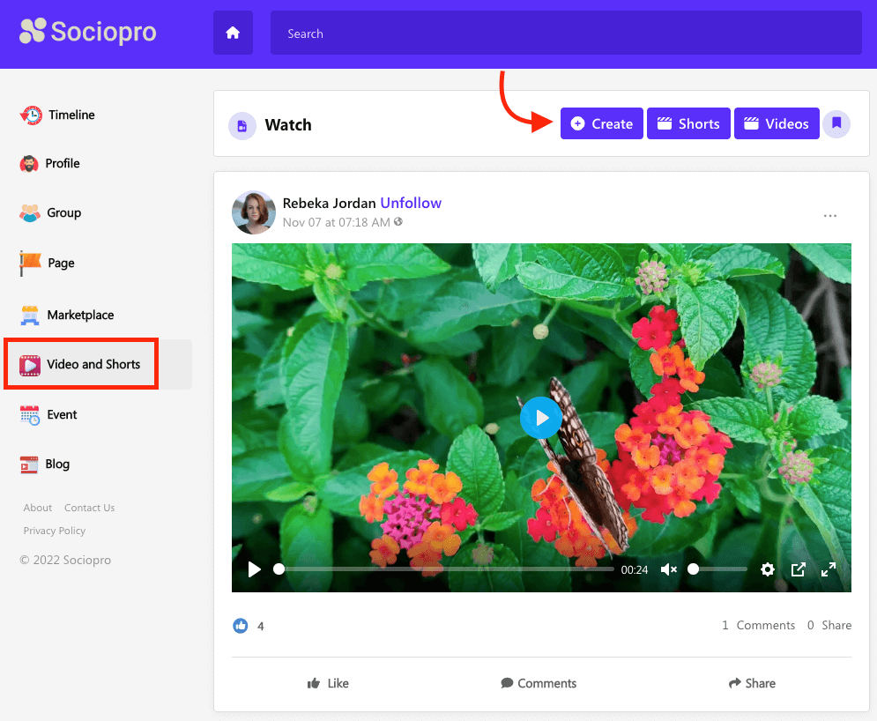Click Rebeka Jordan's profile avatar

click(x=254, y=212)
